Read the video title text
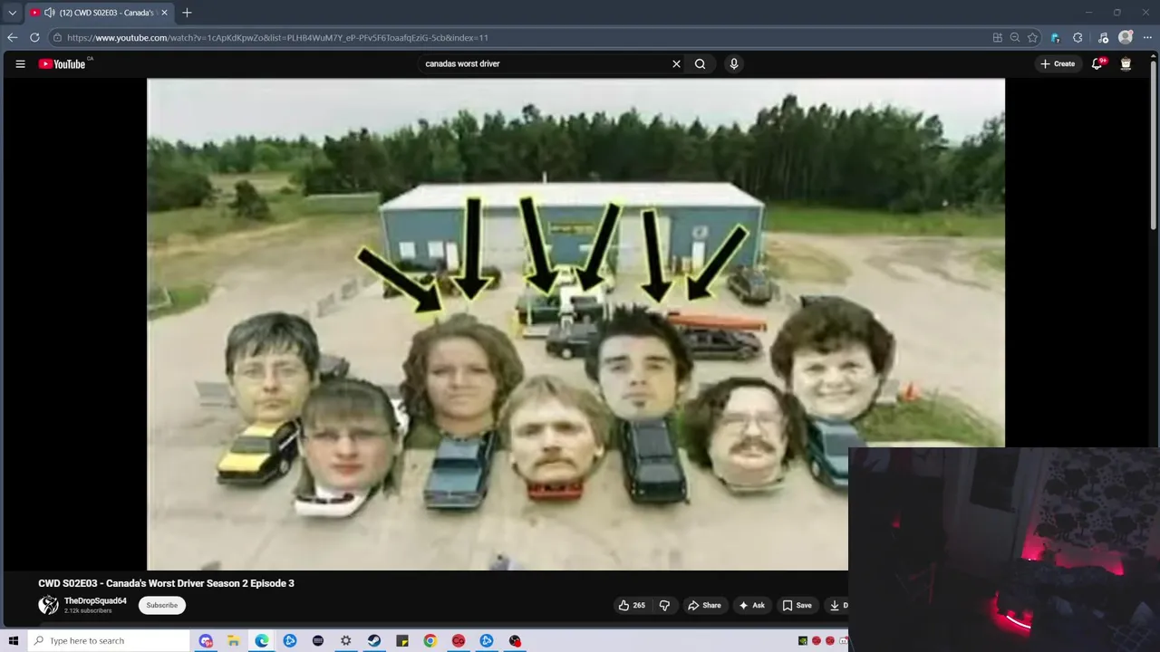 (166, 583)
